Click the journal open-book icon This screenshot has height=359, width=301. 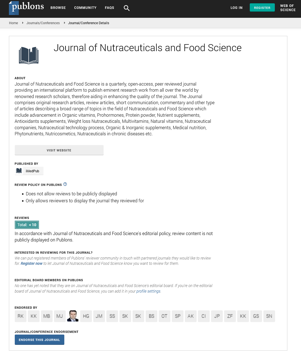click(29, 55)
